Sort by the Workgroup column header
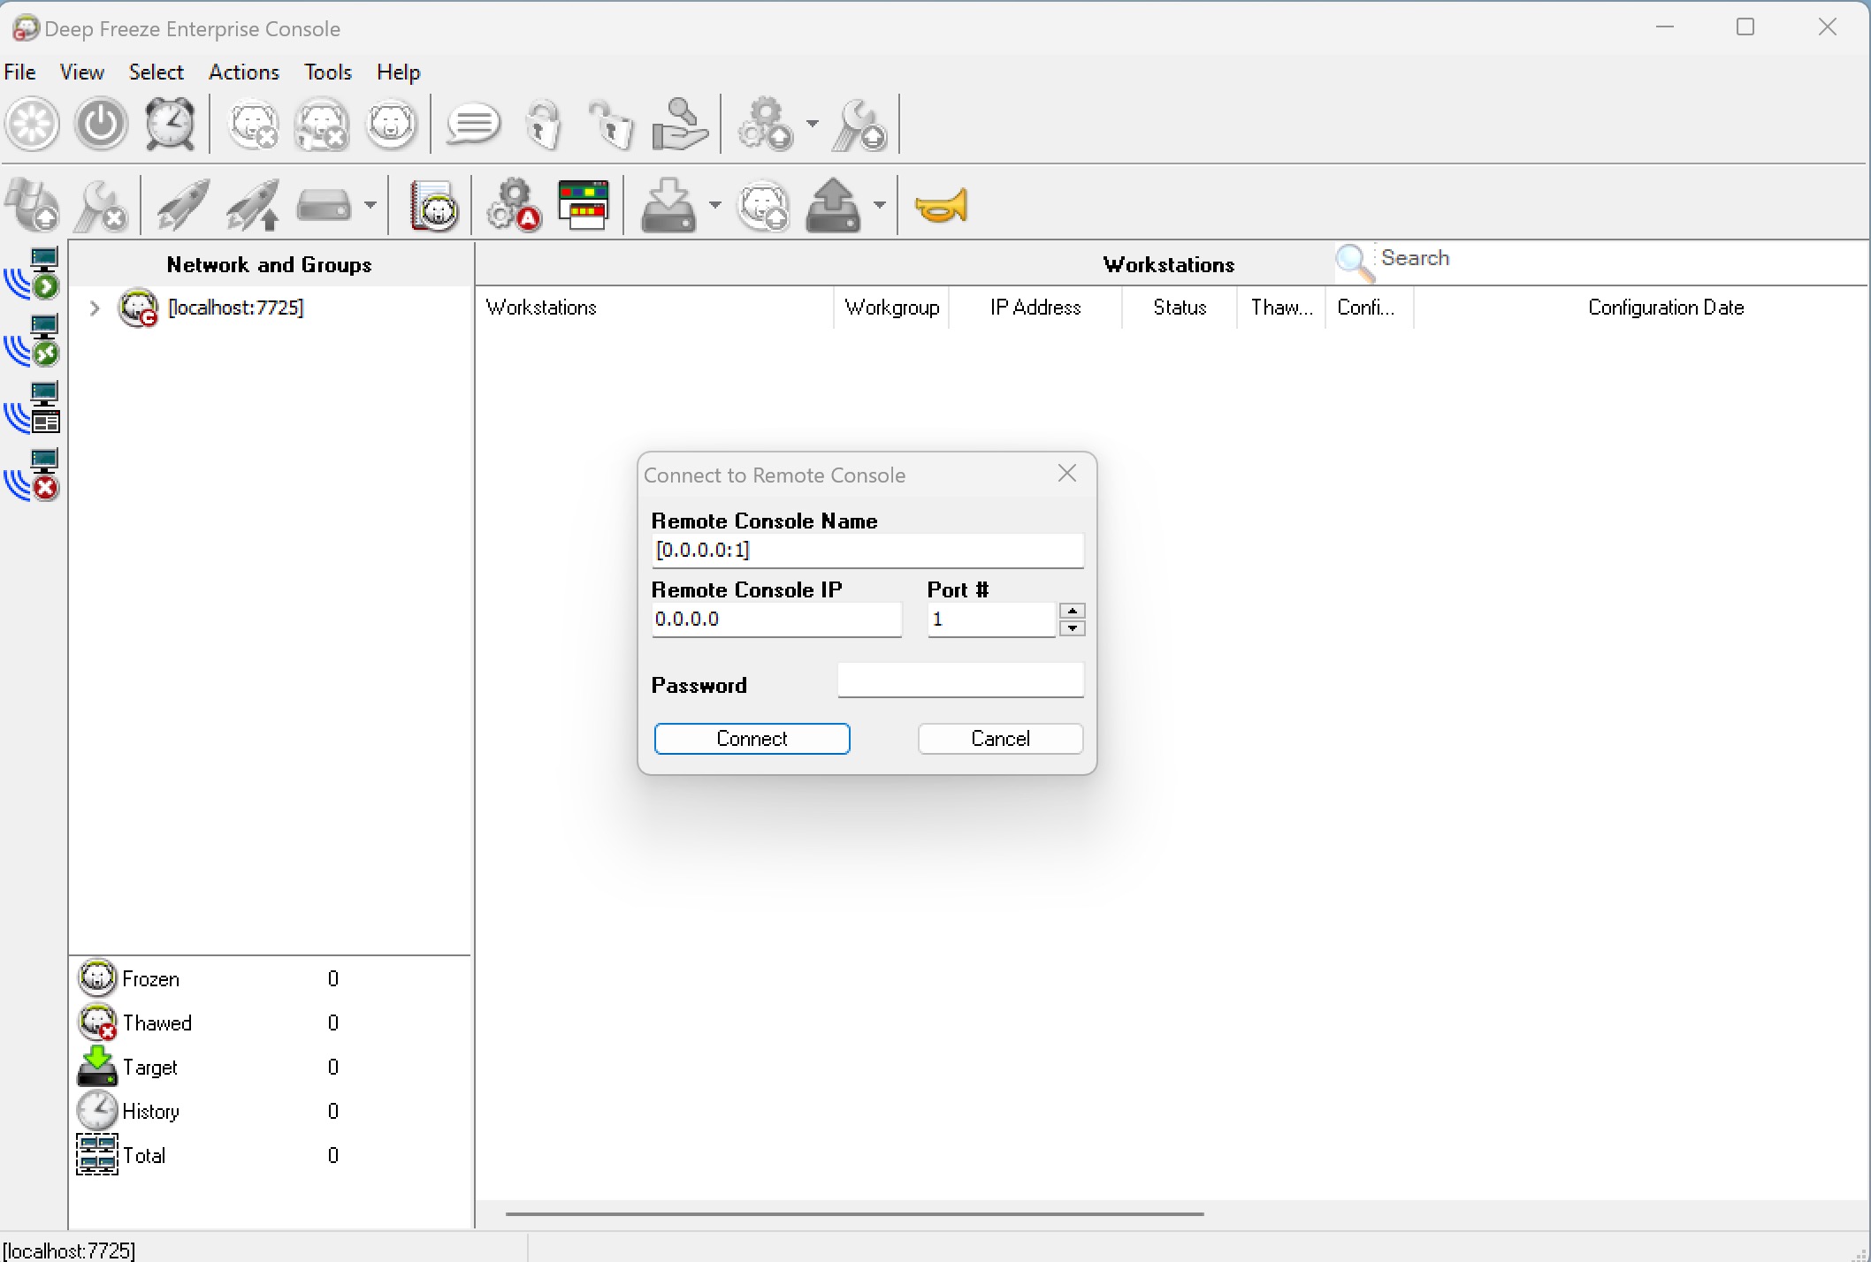The width and height of the screenshot is (1871, 1262). pyautogui.click(x=892, y=308)
